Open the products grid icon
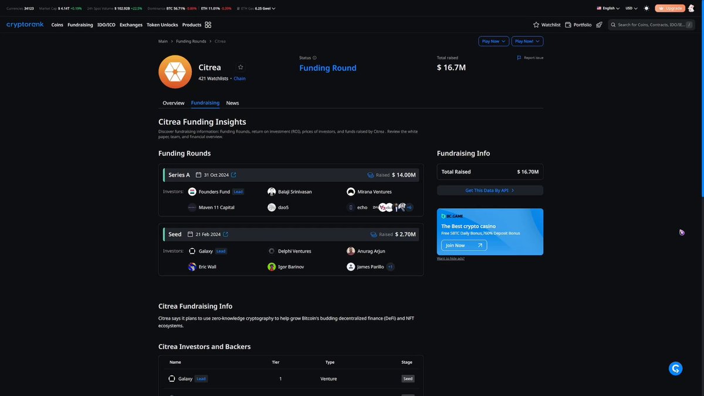Viewport: 704px width, 396px height. (x=208, y=25)
